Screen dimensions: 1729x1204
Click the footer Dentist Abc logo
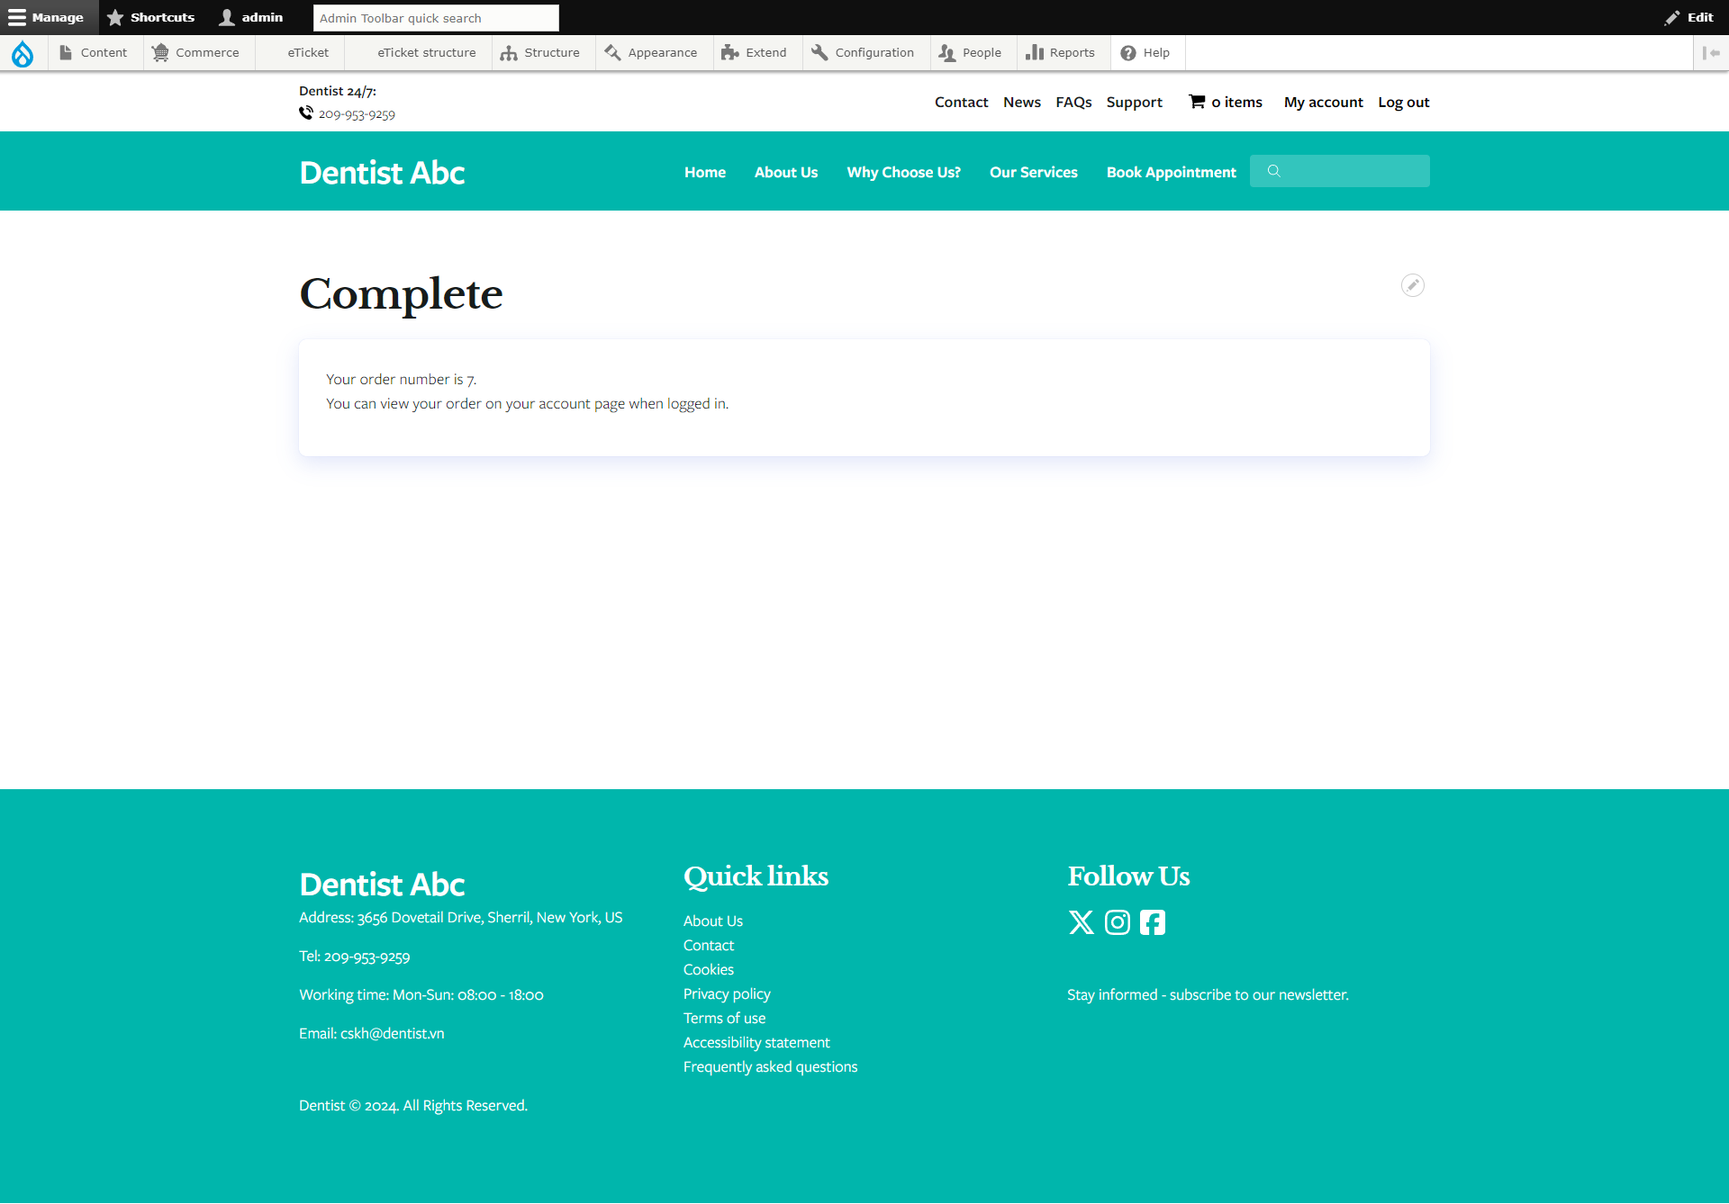click(382, 884)
